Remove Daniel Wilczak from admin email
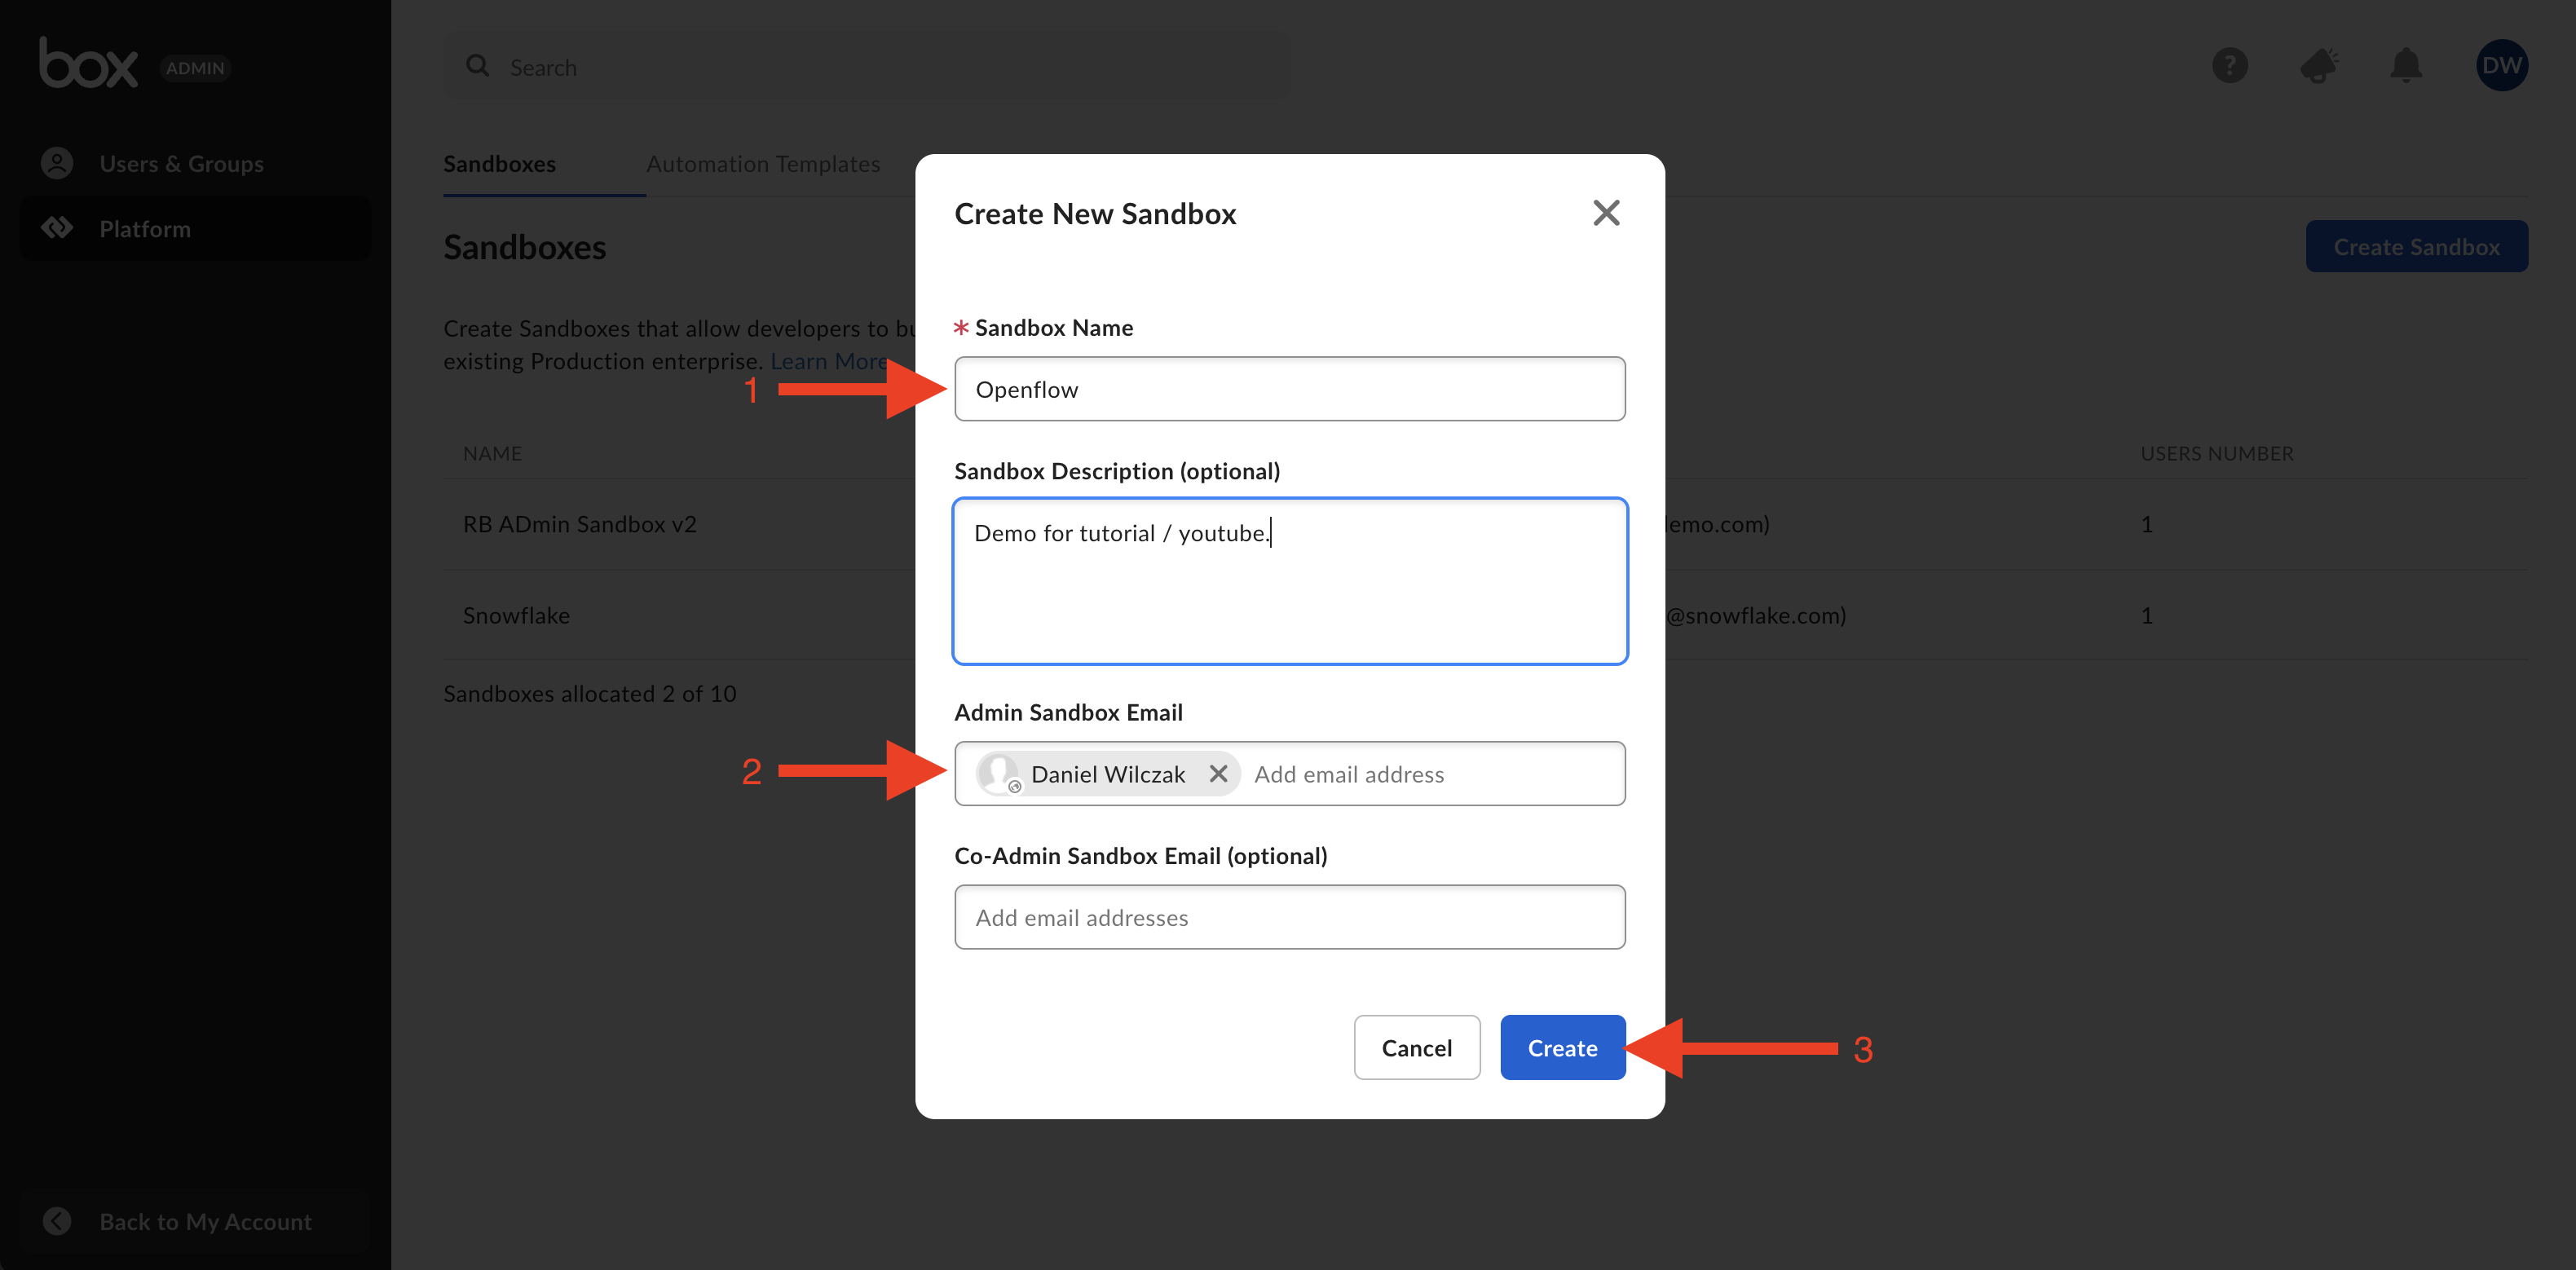 pyautogui.click(x=1218, y=774)
